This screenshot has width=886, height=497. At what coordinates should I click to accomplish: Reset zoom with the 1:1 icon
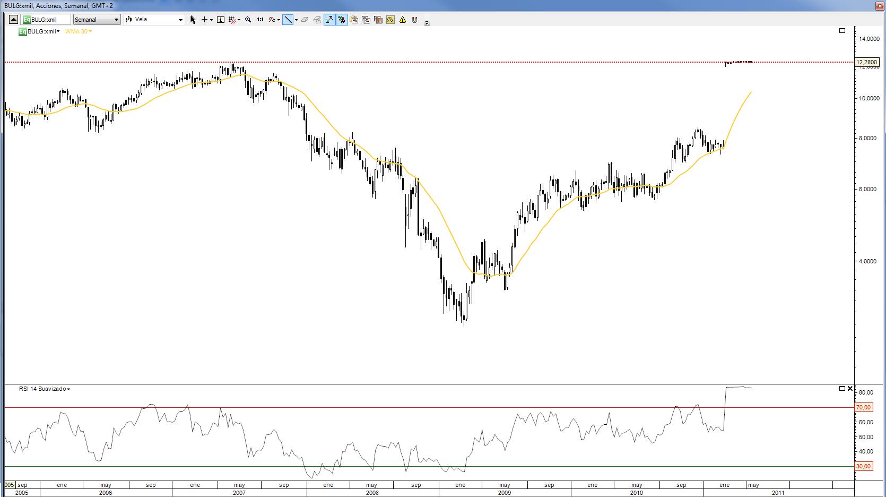point(260,20)
